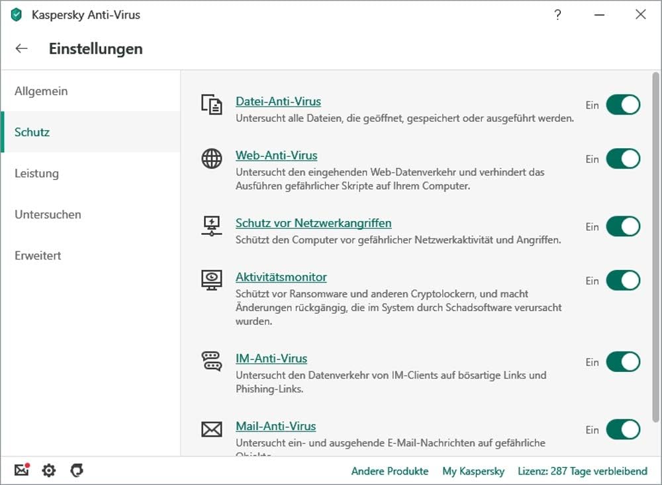Click the IM-Anti-Virus chat bubbles icon
This screenshot has height=485, width=662.
[x=212, y=362]
